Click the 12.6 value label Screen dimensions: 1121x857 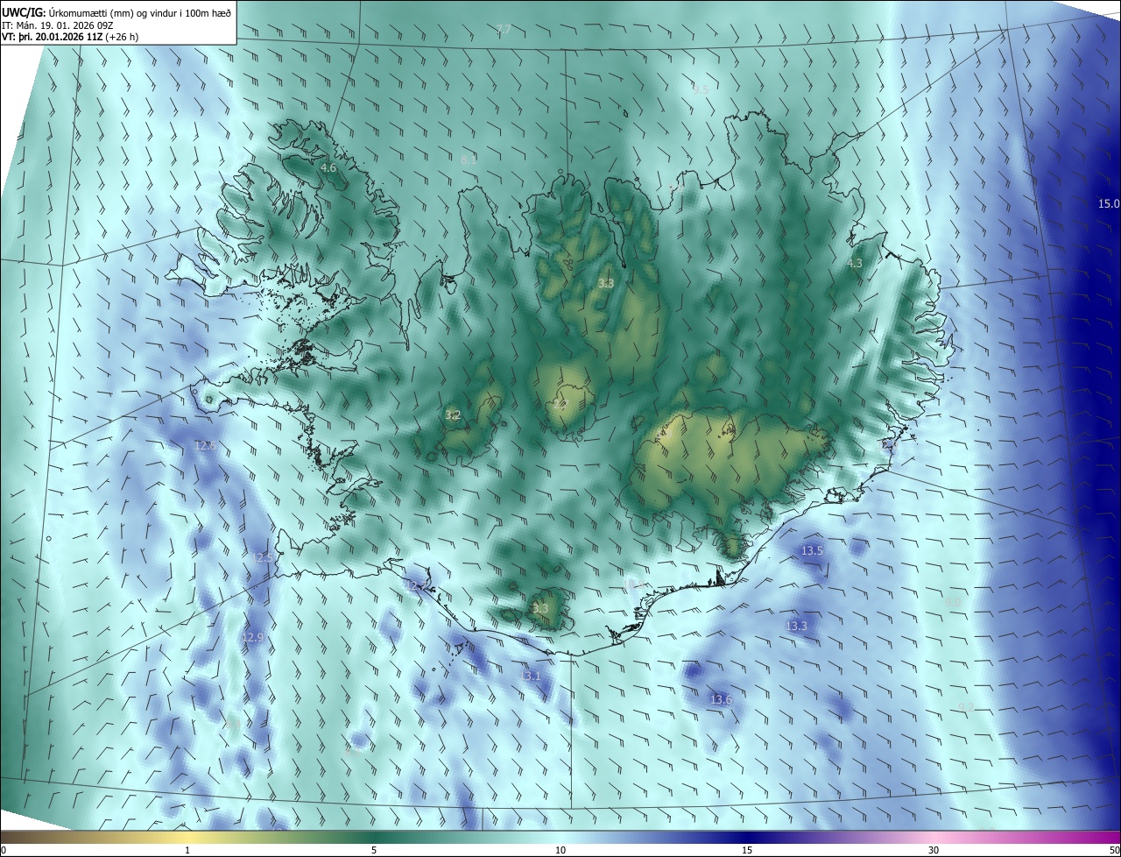tap(205, 445)
